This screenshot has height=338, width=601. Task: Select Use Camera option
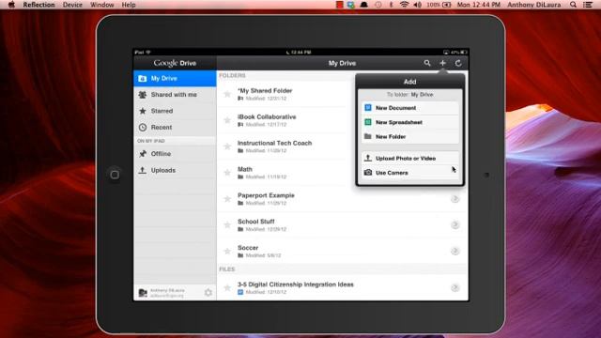pyautogui.click(x=409, y=173)
